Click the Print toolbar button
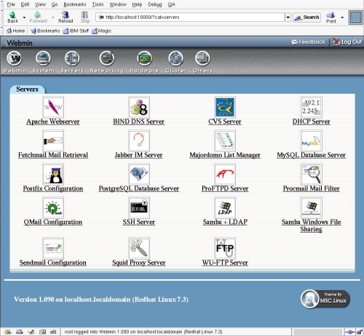This screenshot has height=336, width=364. pos(331,17)
